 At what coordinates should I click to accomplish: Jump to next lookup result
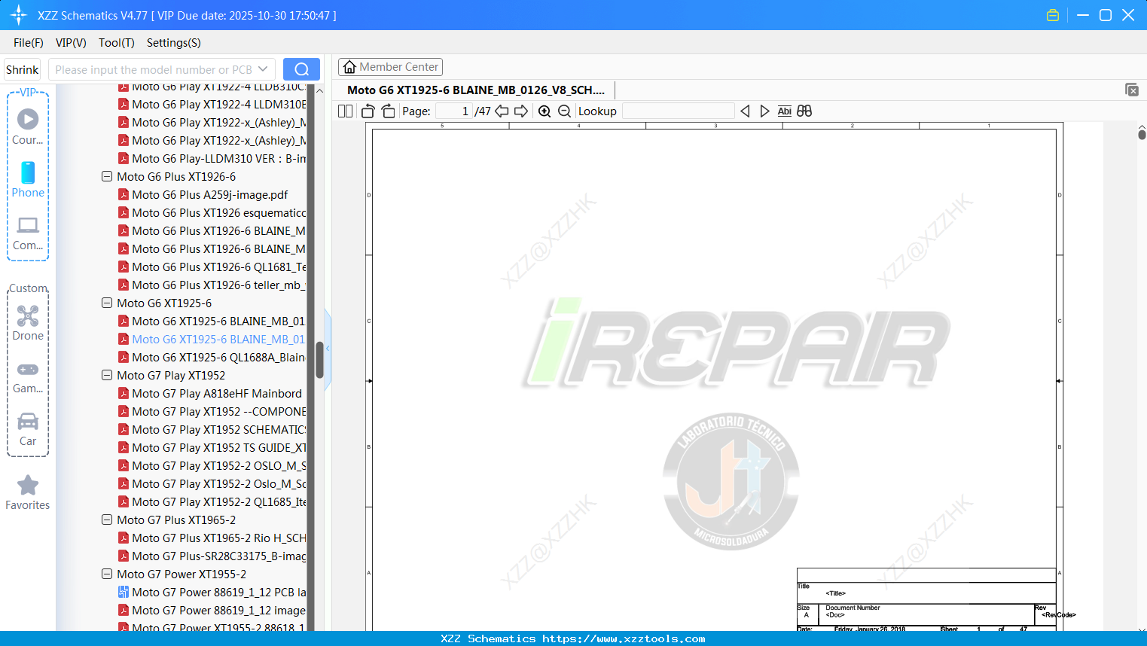pos(764,111)
